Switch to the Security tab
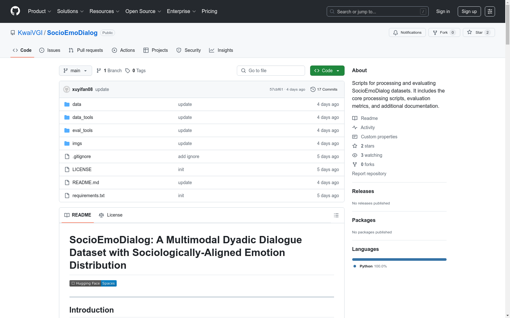 click(x=189, y=50)
